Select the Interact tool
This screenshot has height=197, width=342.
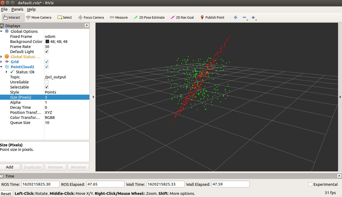(13, 17)
